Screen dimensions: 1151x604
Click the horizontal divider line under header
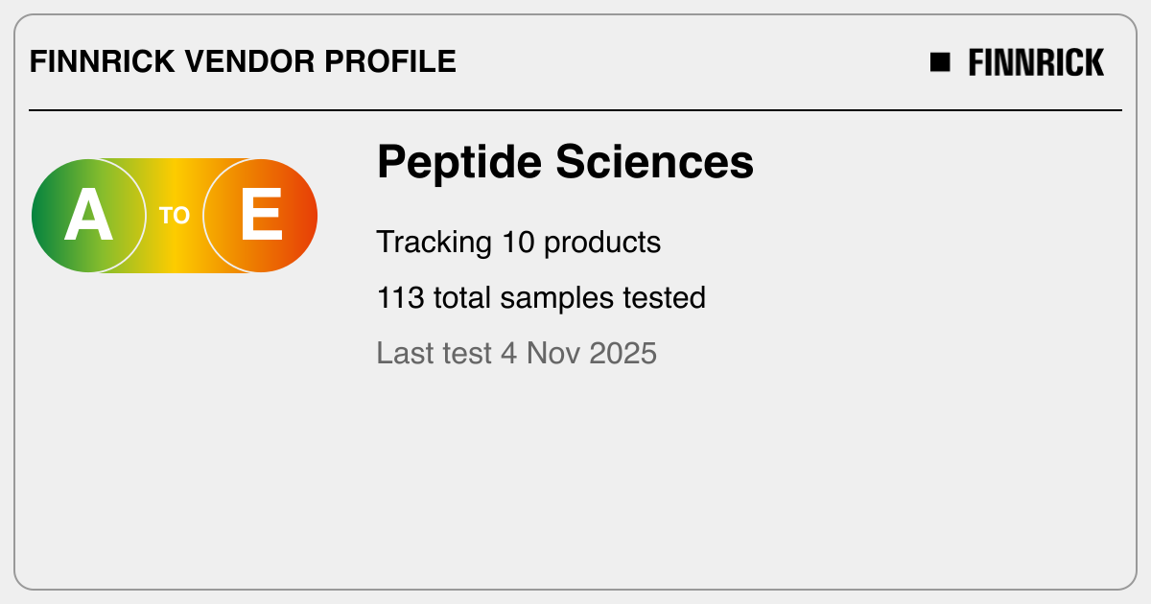tap(575, 110)
